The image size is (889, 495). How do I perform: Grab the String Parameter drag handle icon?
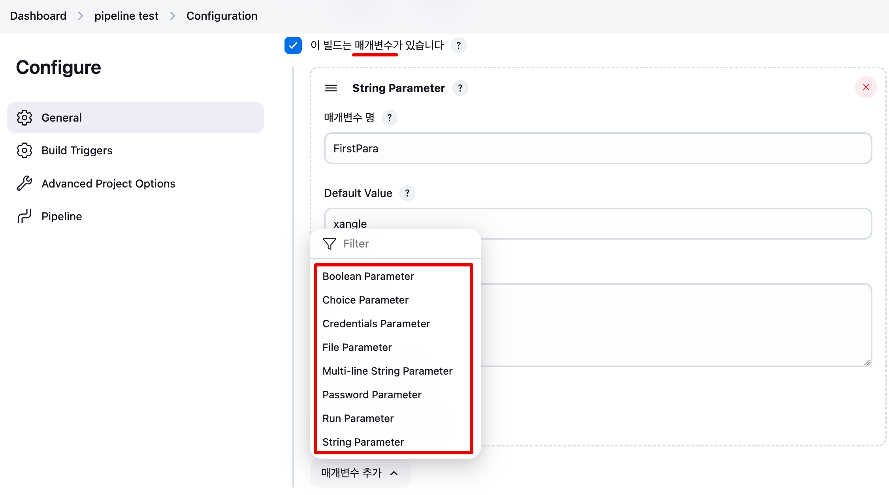[331, 88]
